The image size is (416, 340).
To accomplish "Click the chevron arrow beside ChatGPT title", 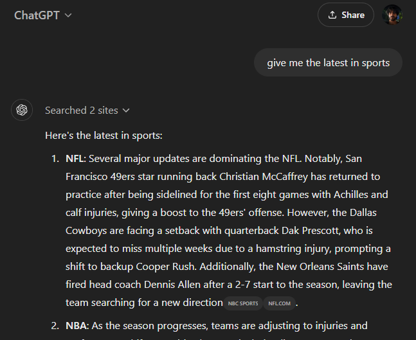I will coord(68,15).
